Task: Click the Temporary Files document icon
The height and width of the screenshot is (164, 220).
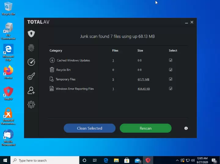Action: click(x=52, y=79)
